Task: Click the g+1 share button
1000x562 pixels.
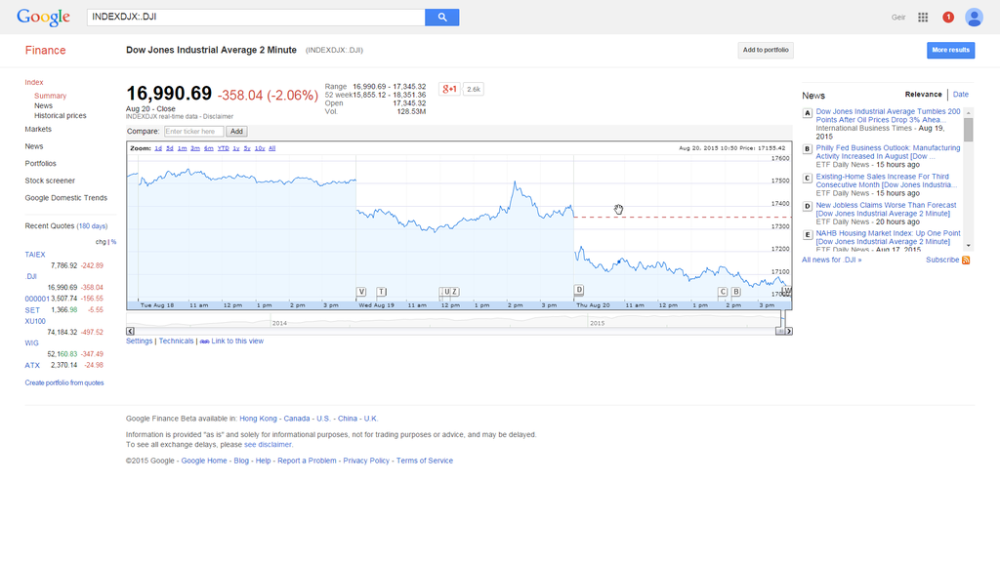Action: (449, 89)
